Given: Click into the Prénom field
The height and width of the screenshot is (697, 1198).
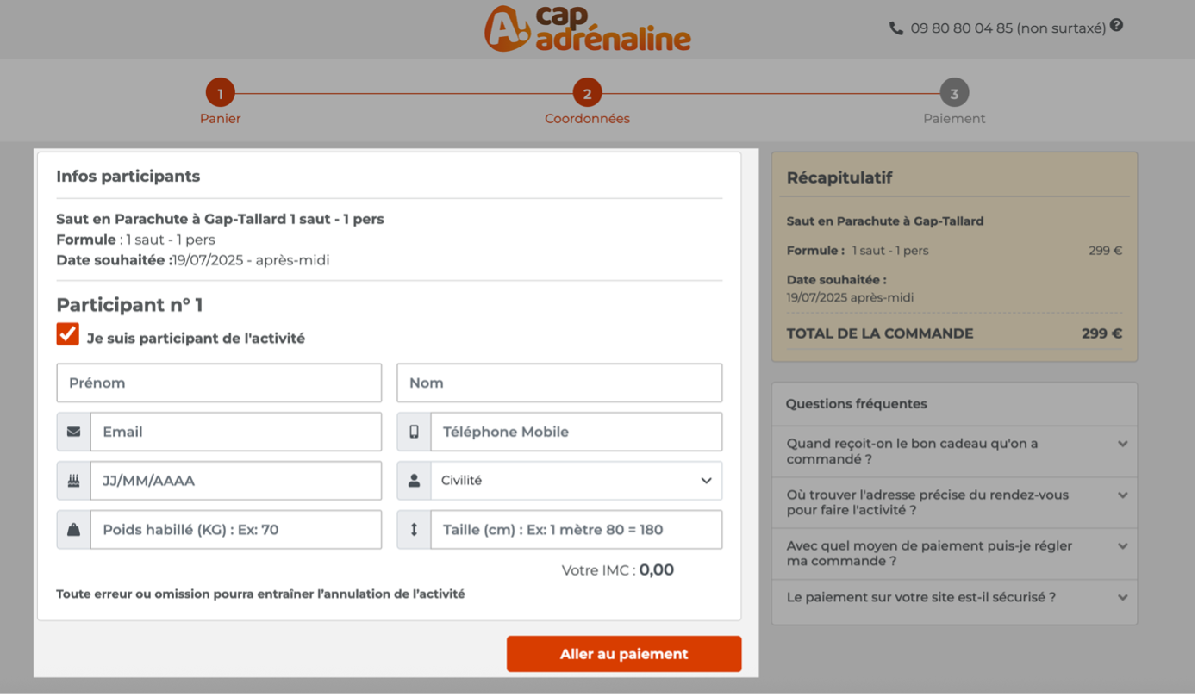Looking at the screenshot, I should (x=219, y=383).
